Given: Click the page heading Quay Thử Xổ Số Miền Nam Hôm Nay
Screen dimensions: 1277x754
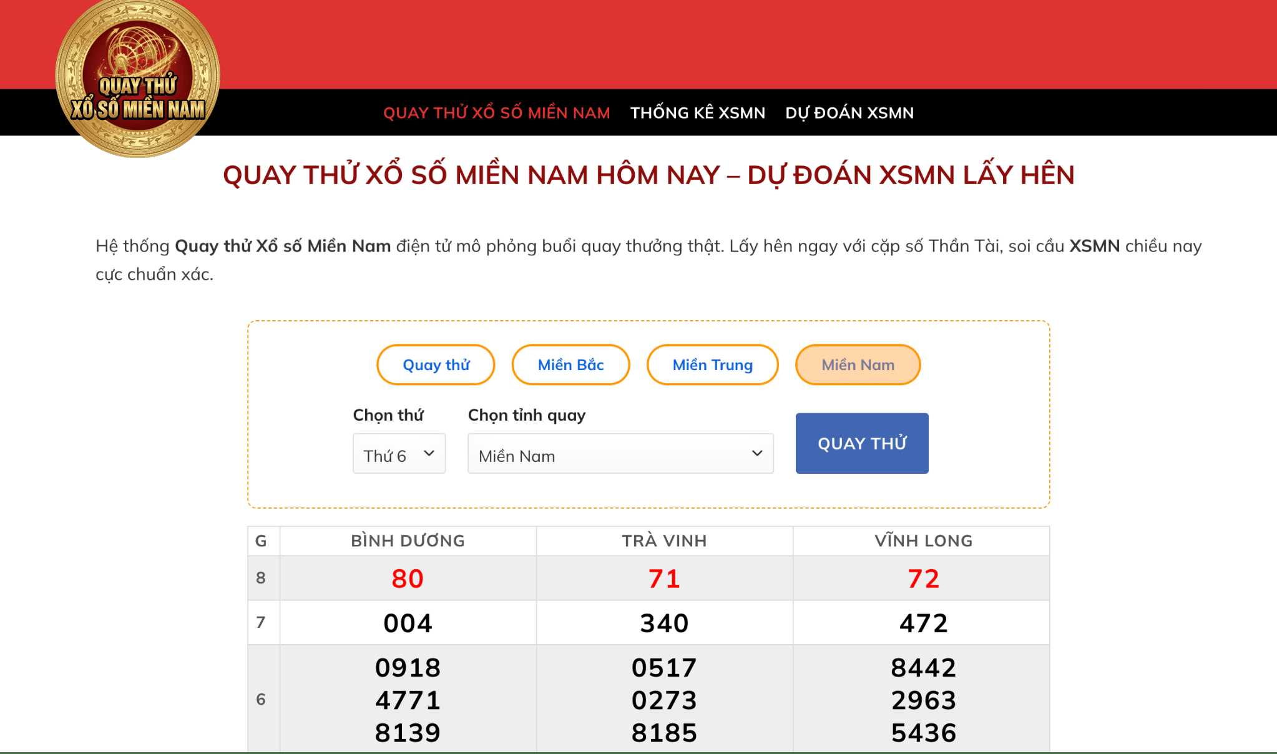Looking at the screenshot, I should (x=648, y=175).
